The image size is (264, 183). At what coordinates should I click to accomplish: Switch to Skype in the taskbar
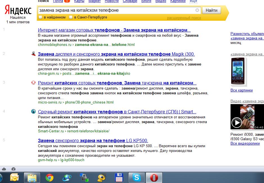[x=137, y=178]
